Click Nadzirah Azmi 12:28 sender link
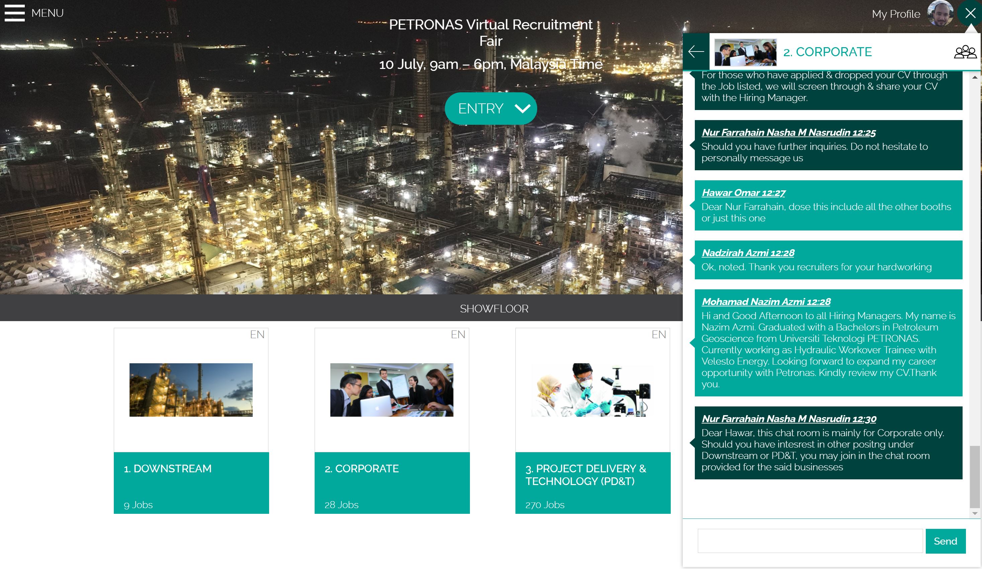982x569 pixels. click(x=747, y=253)
